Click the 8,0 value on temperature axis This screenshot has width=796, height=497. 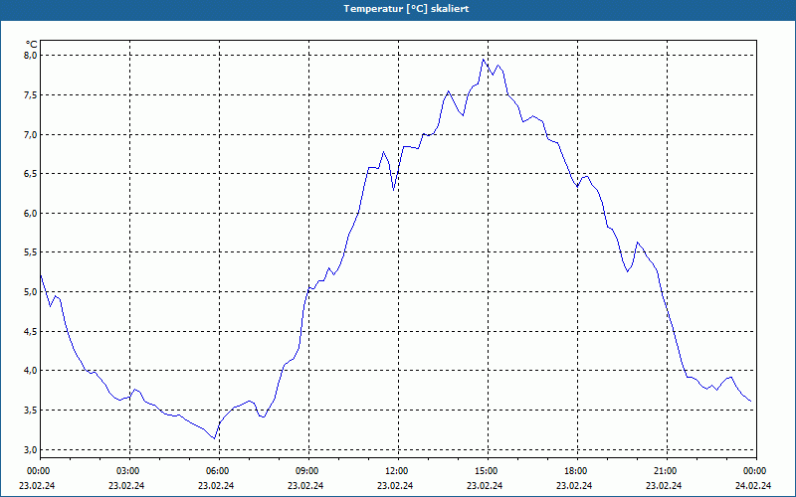[x=31, y=56]
